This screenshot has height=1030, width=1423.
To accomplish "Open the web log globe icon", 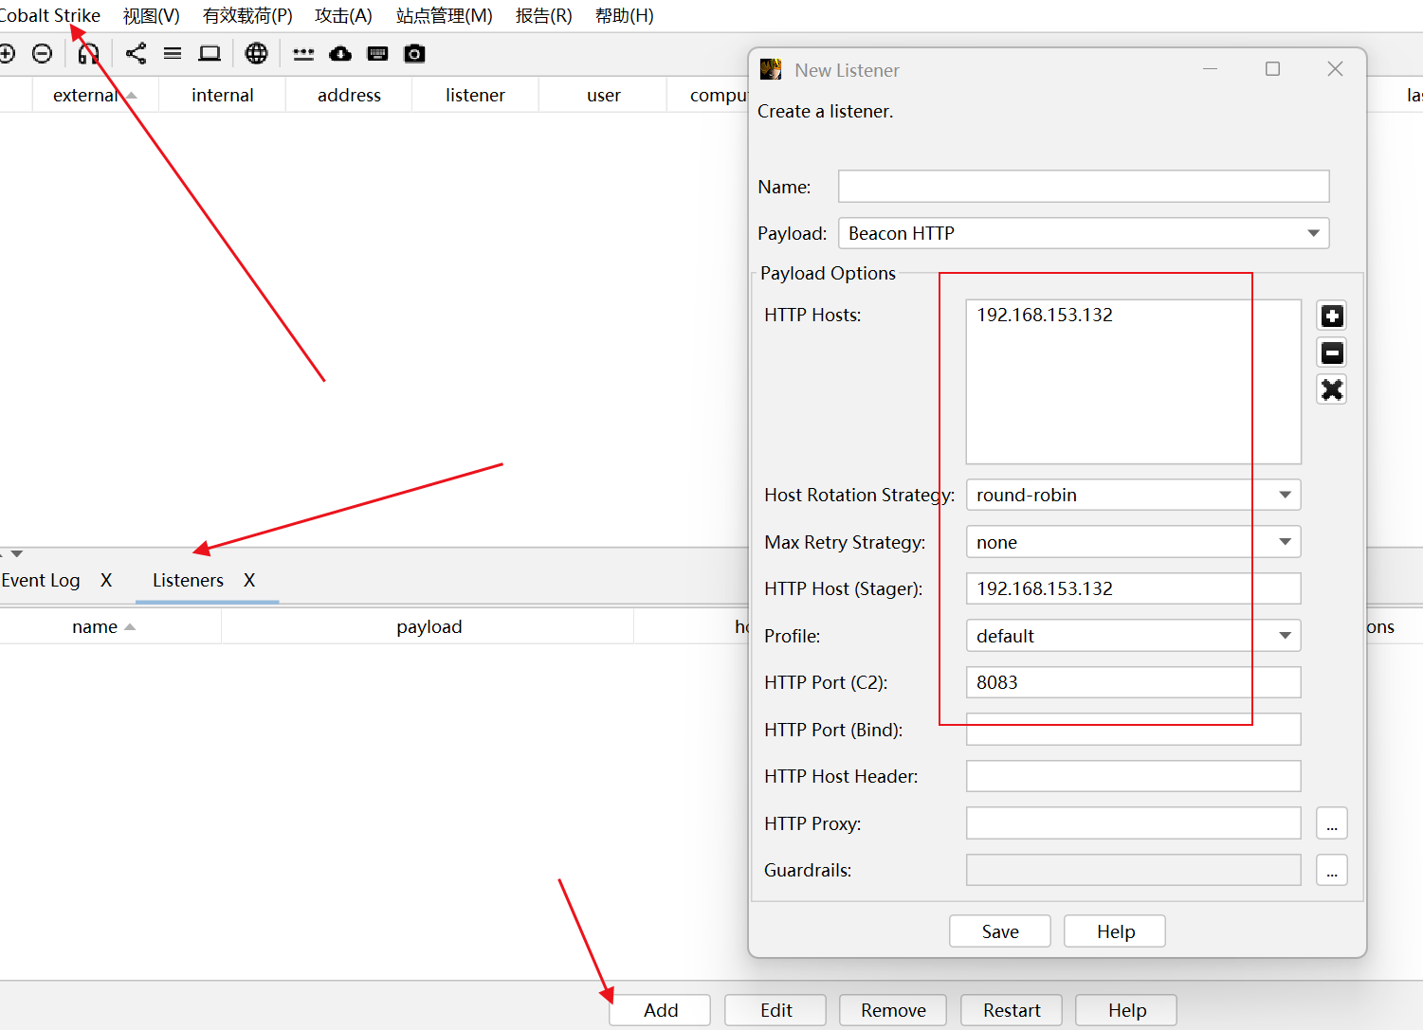I will click(256, 54).
